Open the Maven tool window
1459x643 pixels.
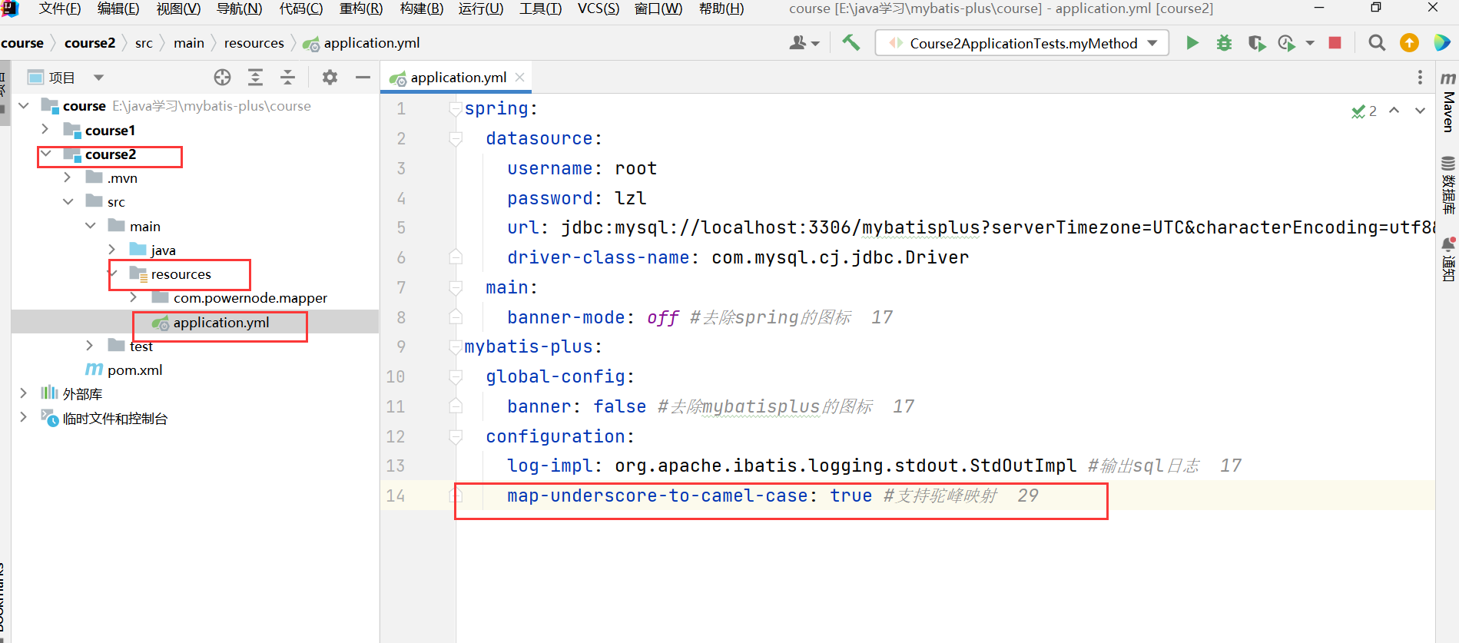[1448, 102]
